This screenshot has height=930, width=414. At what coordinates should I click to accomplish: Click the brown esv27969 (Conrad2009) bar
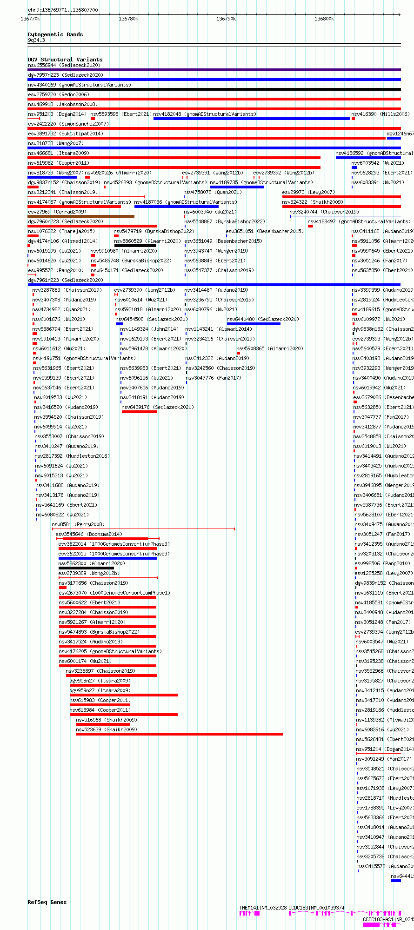tap(81, 216)
